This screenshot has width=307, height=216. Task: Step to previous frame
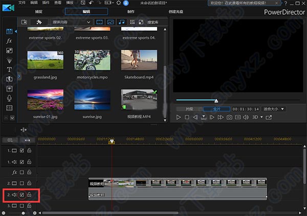click(195, 117)
